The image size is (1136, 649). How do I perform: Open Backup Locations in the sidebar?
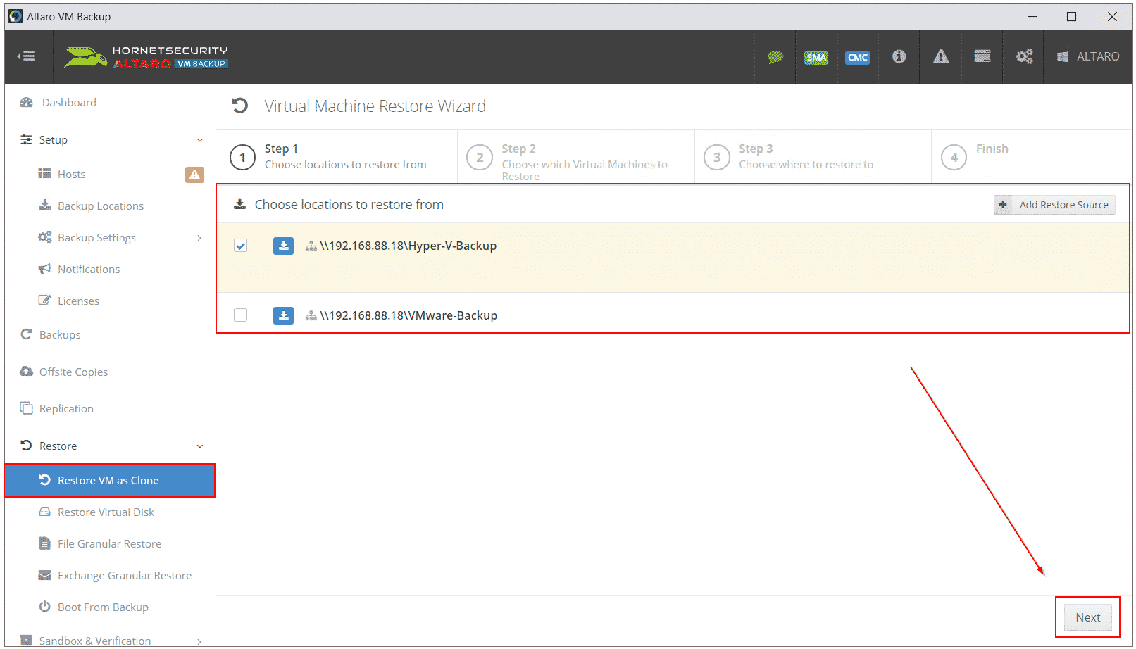(101, 206)
